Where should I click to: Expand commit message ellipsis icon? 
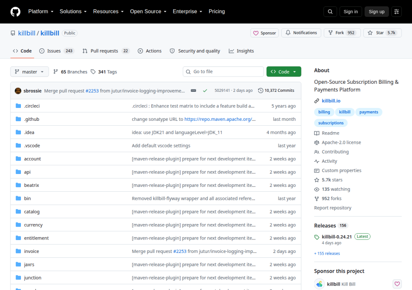point(194,91)
